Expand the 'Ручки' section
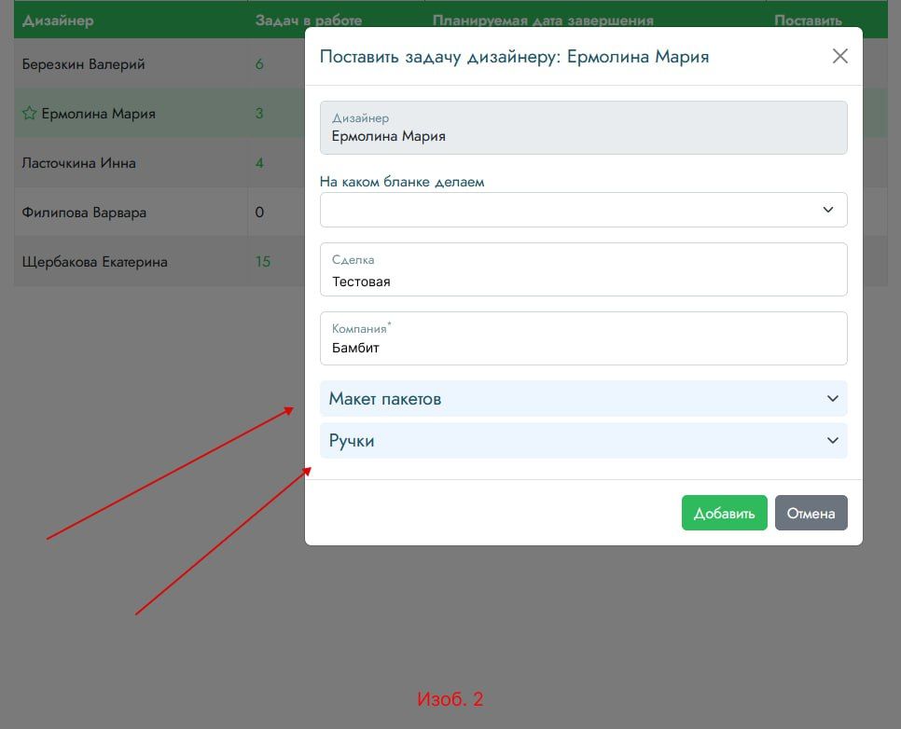 click(x=352, y=441)
